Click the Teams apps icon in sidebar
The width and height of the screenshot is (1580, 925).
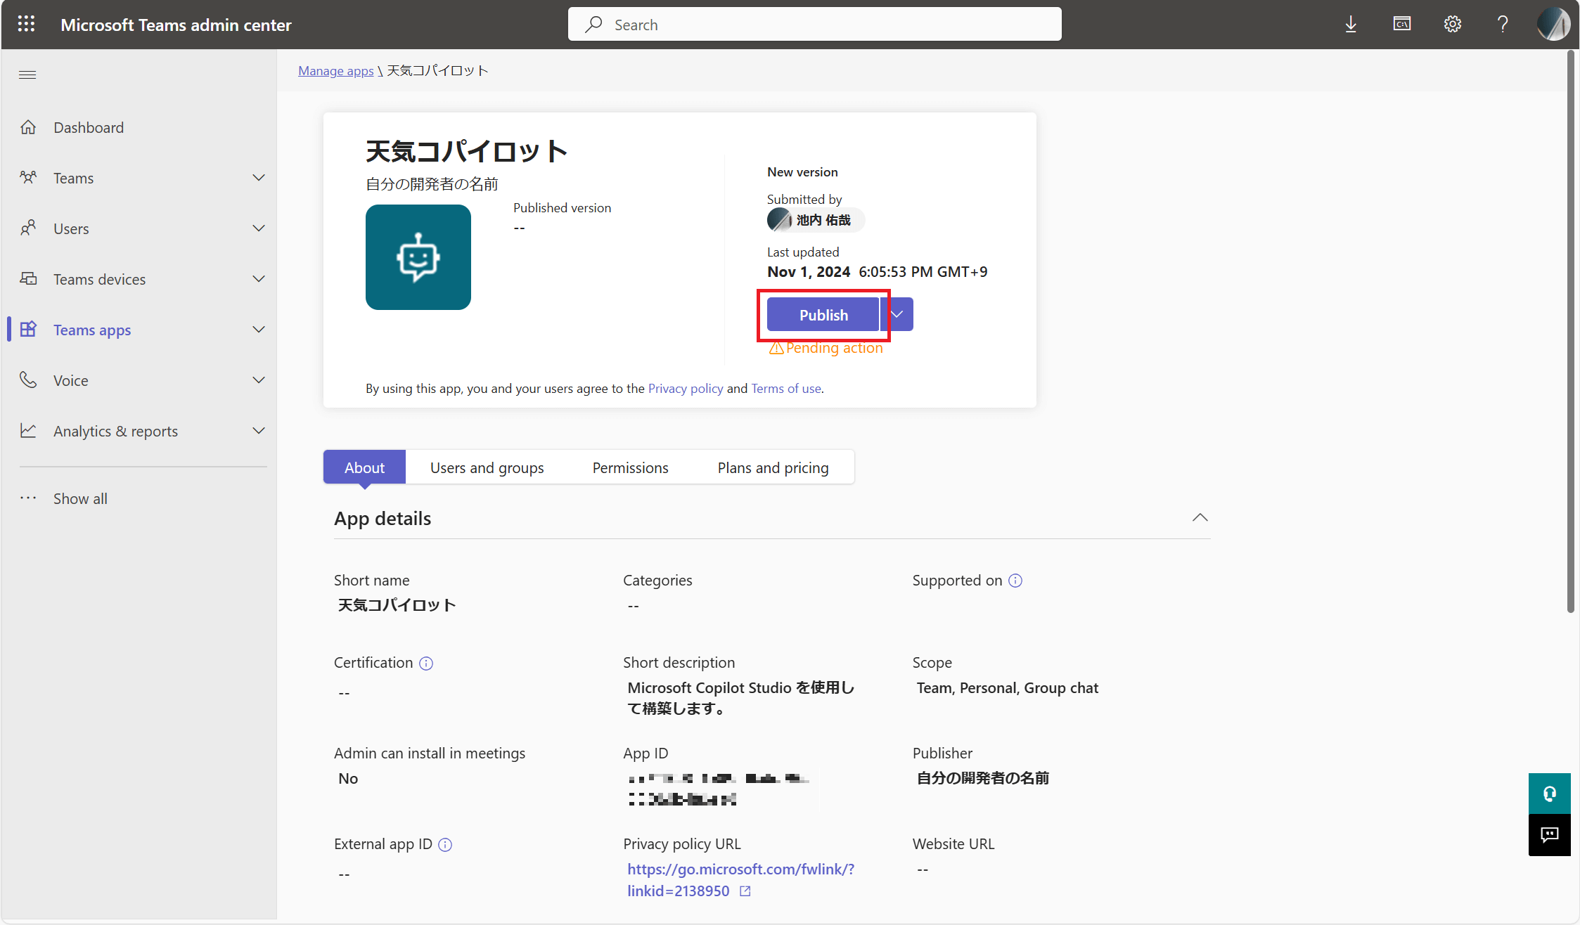[x=28, y=330]
